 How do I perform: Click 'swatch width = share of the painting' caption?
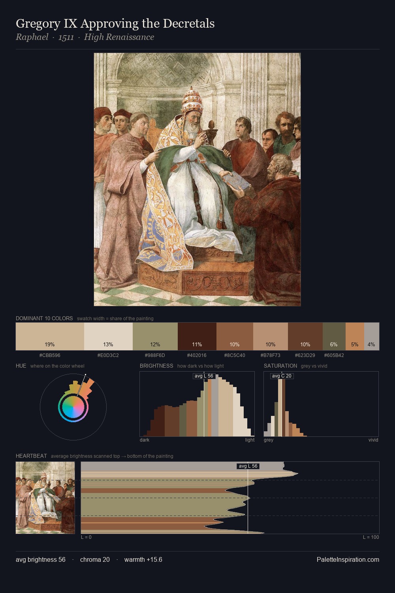[115, 318]
